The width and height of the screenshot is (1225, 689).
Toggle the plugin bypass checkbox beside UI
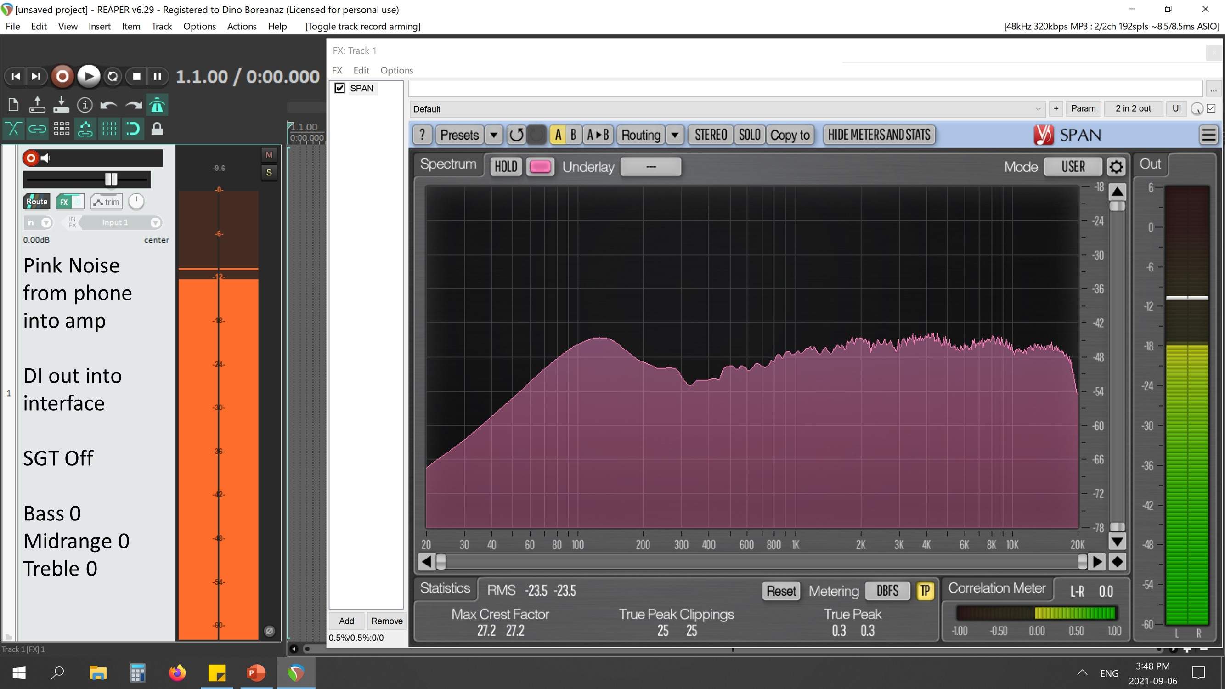1211,108
